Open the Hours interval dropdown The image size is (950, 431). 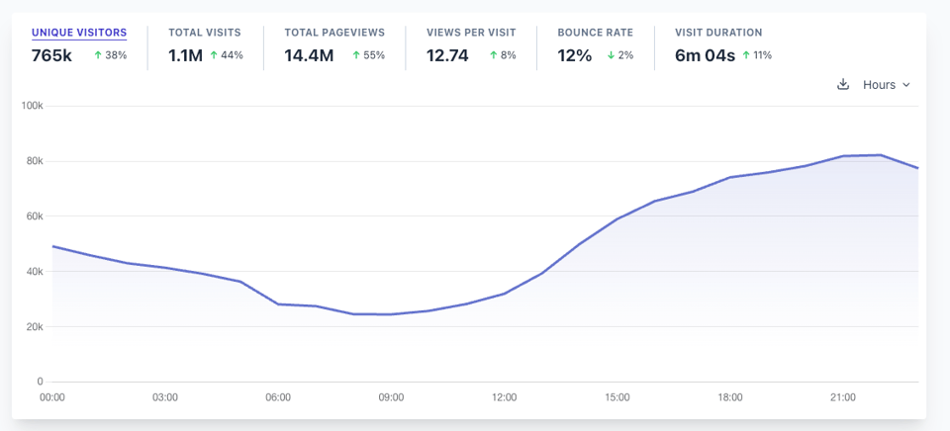click(x=886, y=85)
